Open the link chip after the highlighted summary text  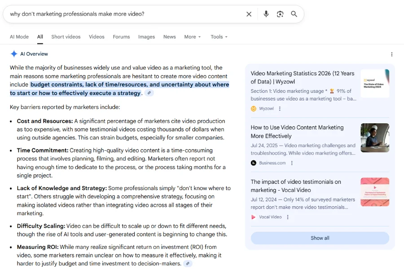click(x=148, y=92)
